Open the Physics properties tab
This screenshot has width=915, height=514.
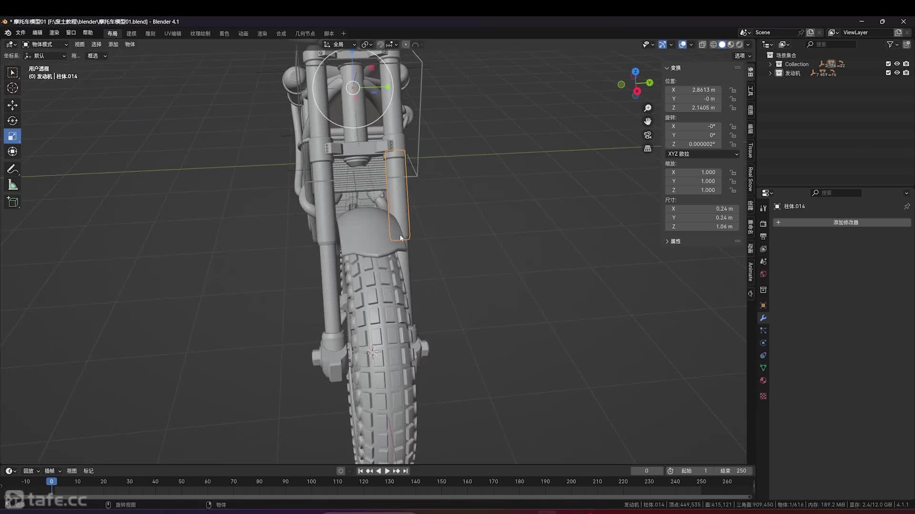763,343
